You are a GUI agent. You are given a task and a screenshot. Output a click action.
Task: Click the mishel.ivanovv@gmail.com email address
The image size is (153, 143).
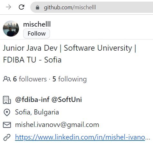click(57, 125)
